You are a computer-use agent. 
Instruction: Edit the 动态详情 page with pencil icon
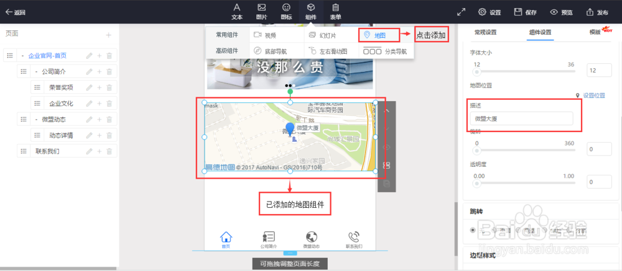89,135
